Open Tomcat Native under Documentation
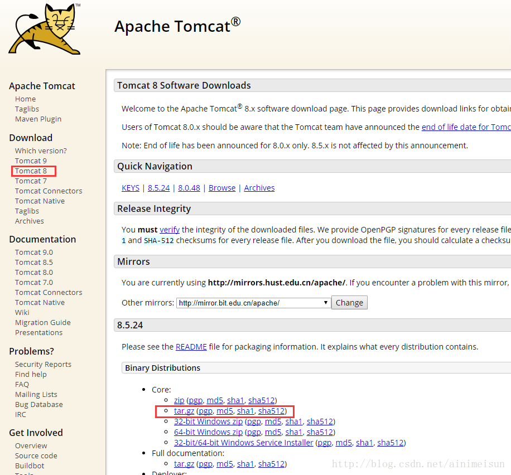The image size is (511, 475). pyautogui.click(x=40, y=303)
